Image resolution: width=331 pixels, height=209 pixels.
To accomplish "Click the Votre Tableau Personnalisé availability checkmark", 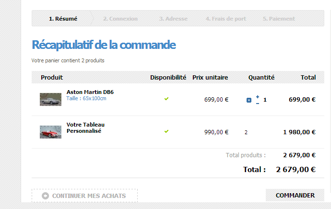I will (166, 131).
